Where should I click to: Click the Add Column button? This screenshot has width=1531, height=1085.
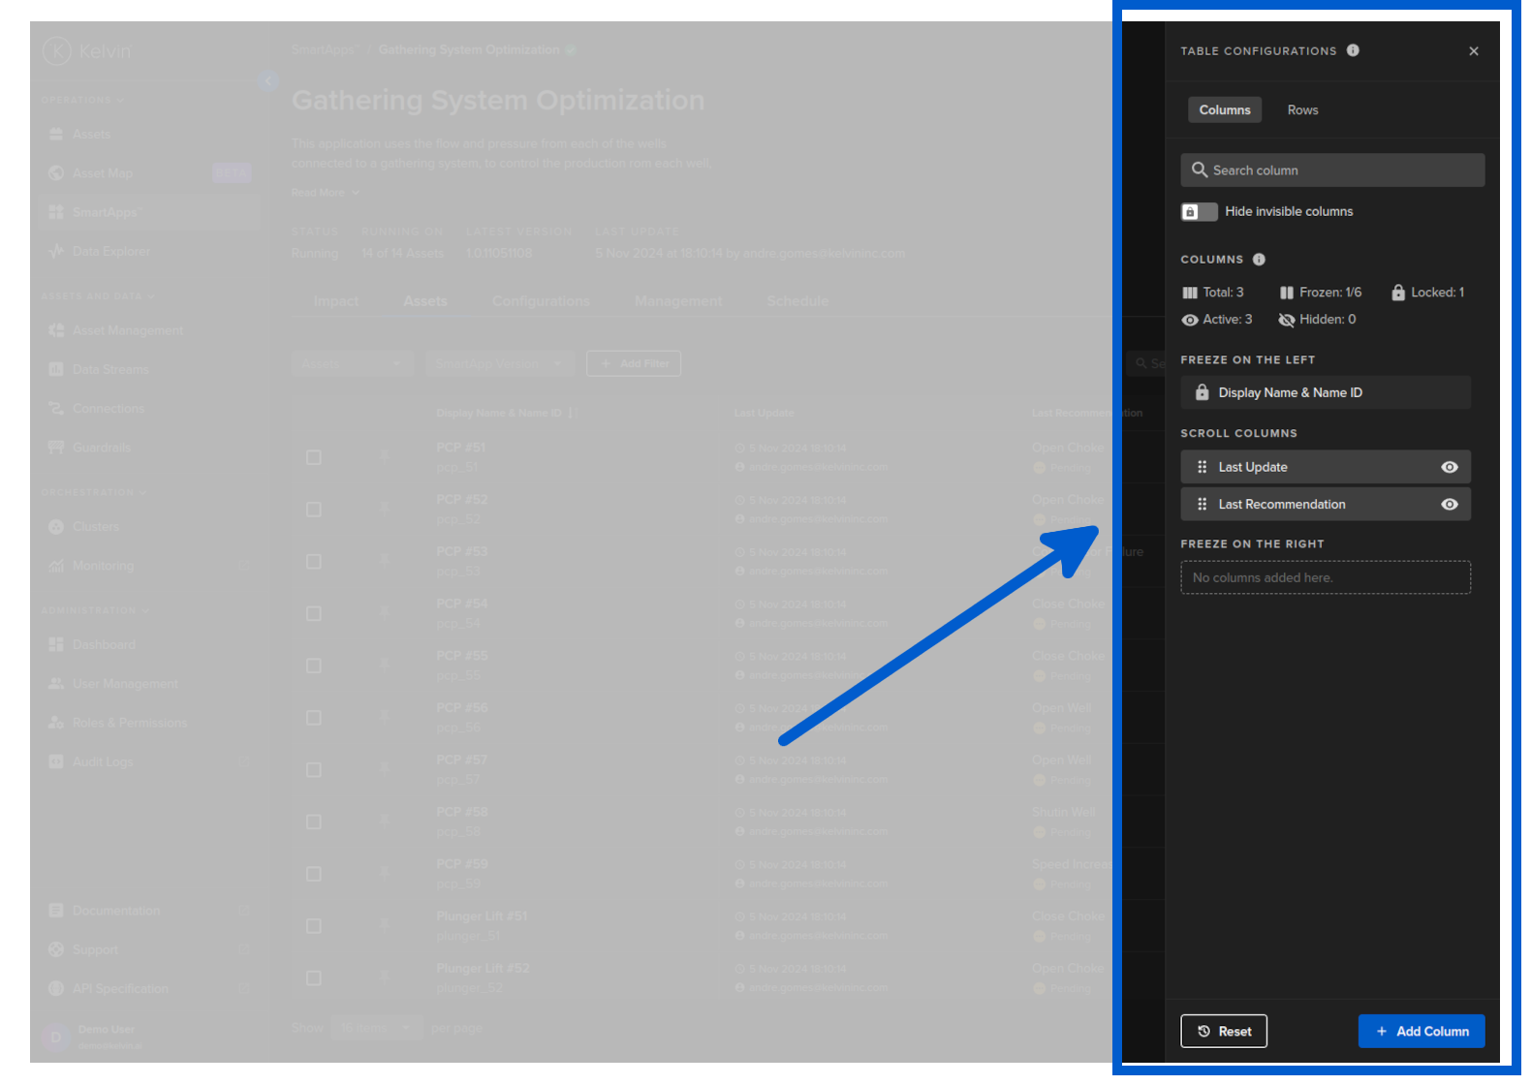(1421, 1032)
